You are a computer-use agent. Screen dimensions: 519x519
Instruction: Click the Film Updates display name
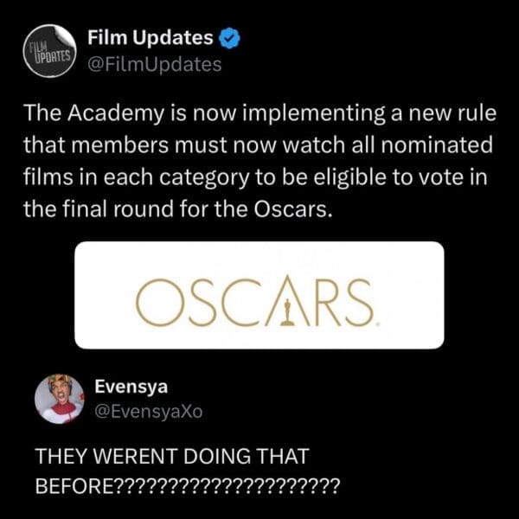pos(151,37)
